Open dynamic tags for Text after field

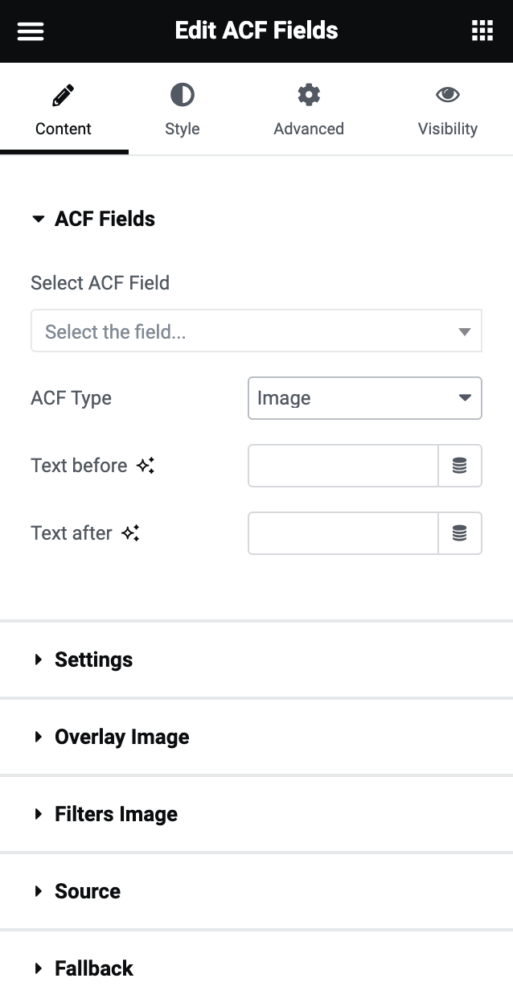(460, 532)
